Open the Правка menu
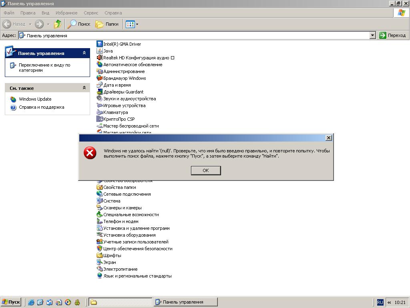This screenshot has width=410, height=308. click(28, 13)
